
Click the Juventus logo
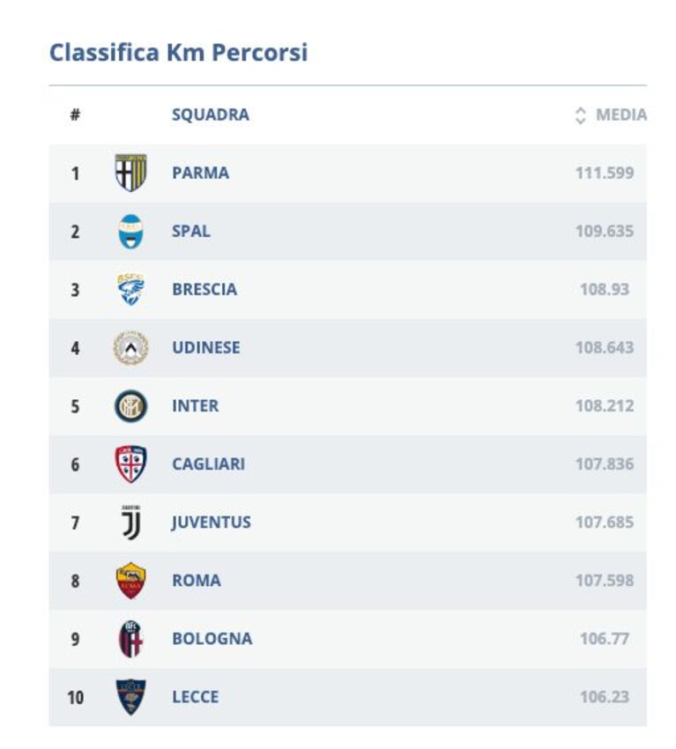tap(130, 523)
